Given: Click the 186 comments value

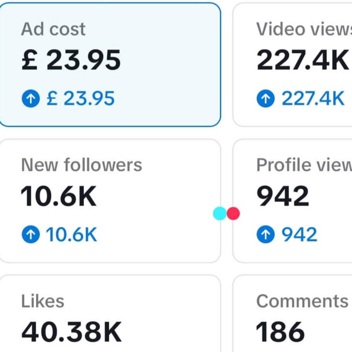Looking at the screenshot, I should coord(280,332).
